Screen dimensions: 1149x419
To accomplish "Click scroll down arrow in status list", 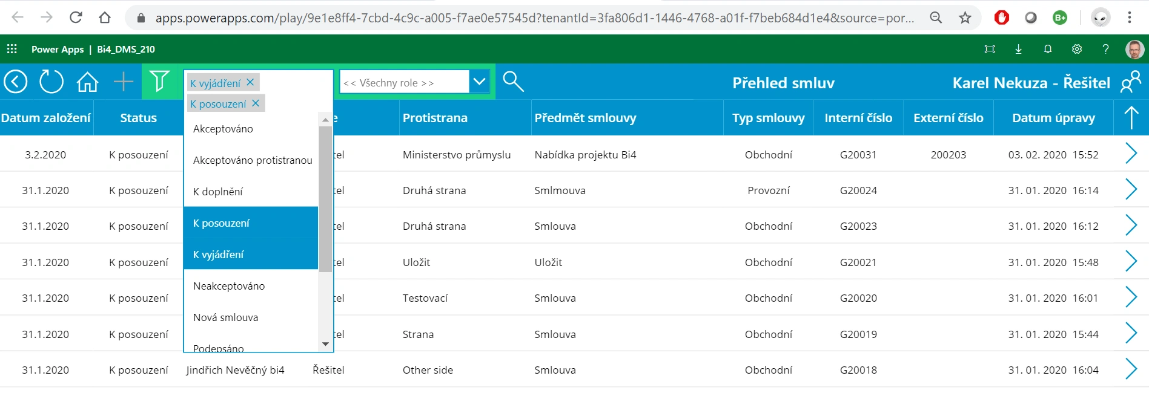I will tap(325, 344).
